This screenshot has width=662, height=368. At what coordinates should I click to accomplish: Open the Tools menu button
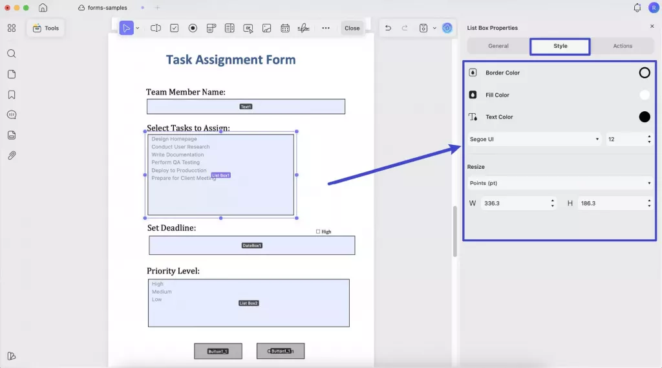(x=46, y=28)
